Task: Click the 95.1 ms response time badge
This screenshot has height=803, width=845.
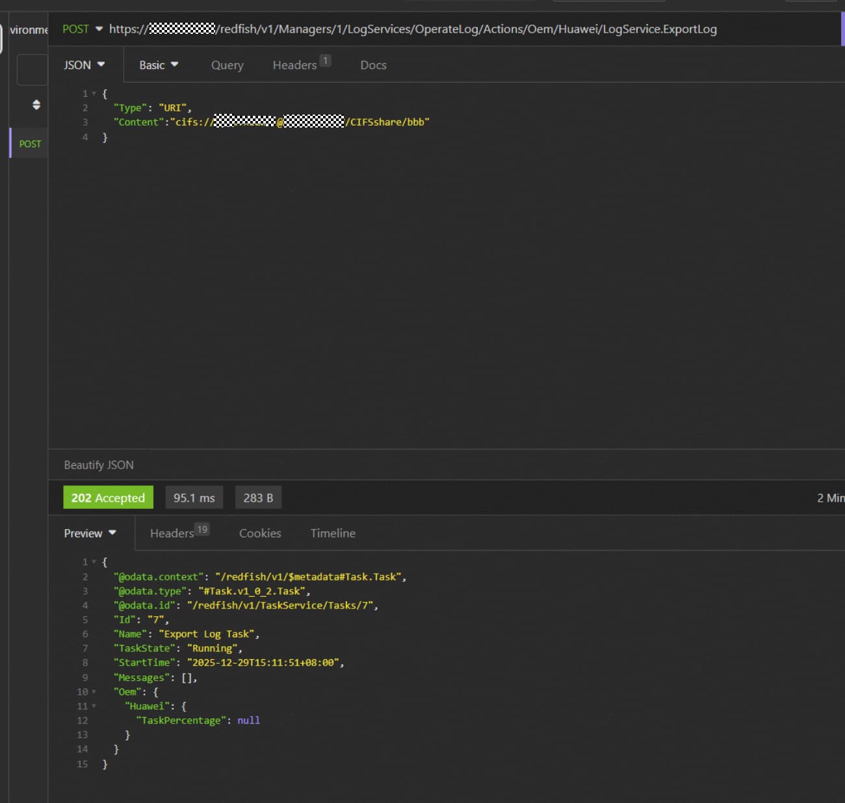Action: [194, 498]
